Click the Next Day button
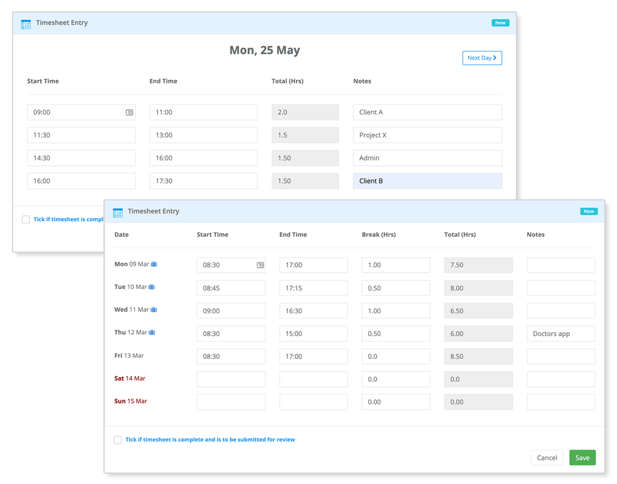Image resolution: width=617 pixels, height=484 pixels. (482, 58)
